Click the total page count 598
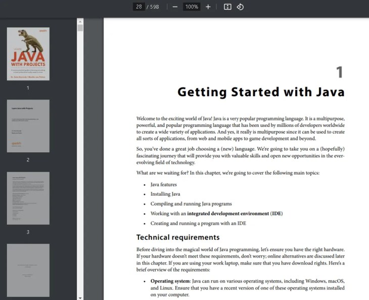 click(154, 7)
